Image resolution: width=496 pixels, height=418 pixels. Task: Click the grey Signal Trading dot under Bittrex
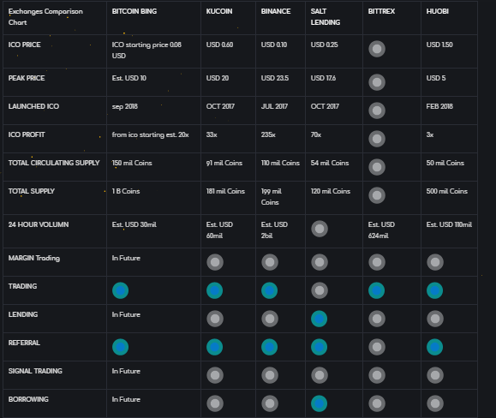(377, 375)
